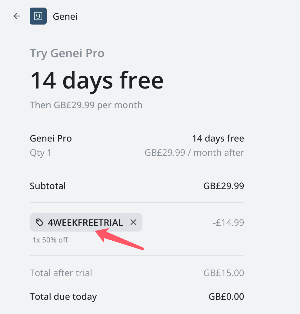300x314 pixels.
Task: Click the Try Genei Pro heading
Action: [67, 53]
